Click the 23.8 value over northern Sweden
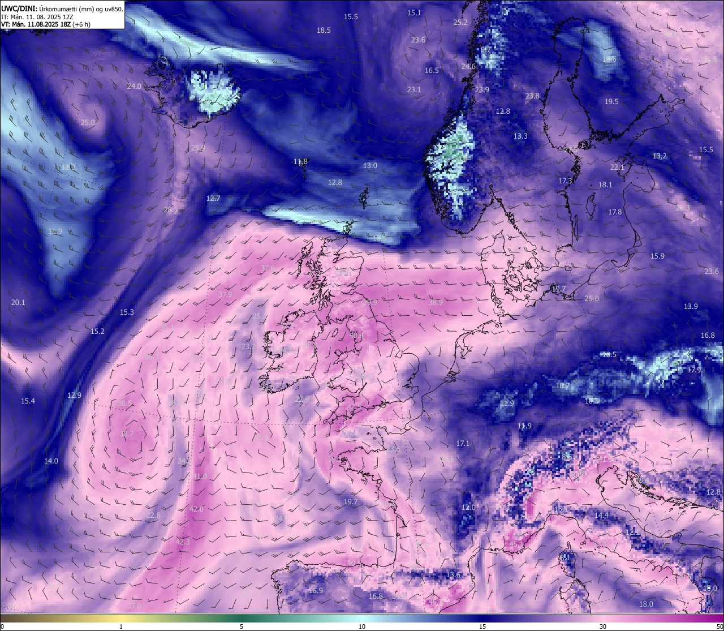This screenshot has width=724, height=631. tap(532, 96)
